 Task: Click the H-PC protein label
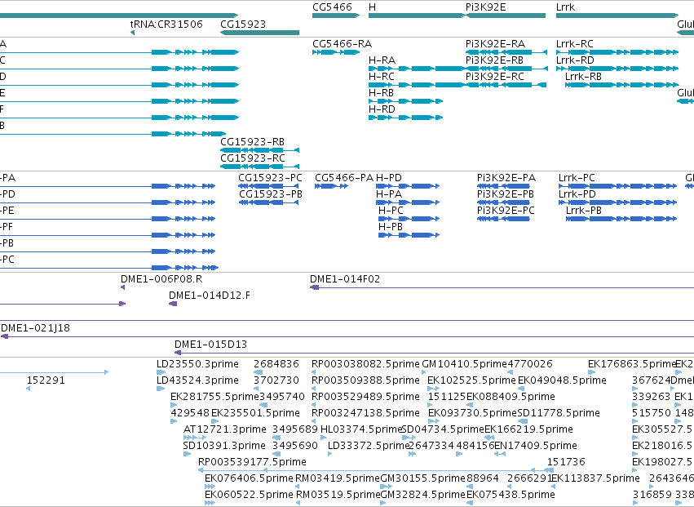391,211
